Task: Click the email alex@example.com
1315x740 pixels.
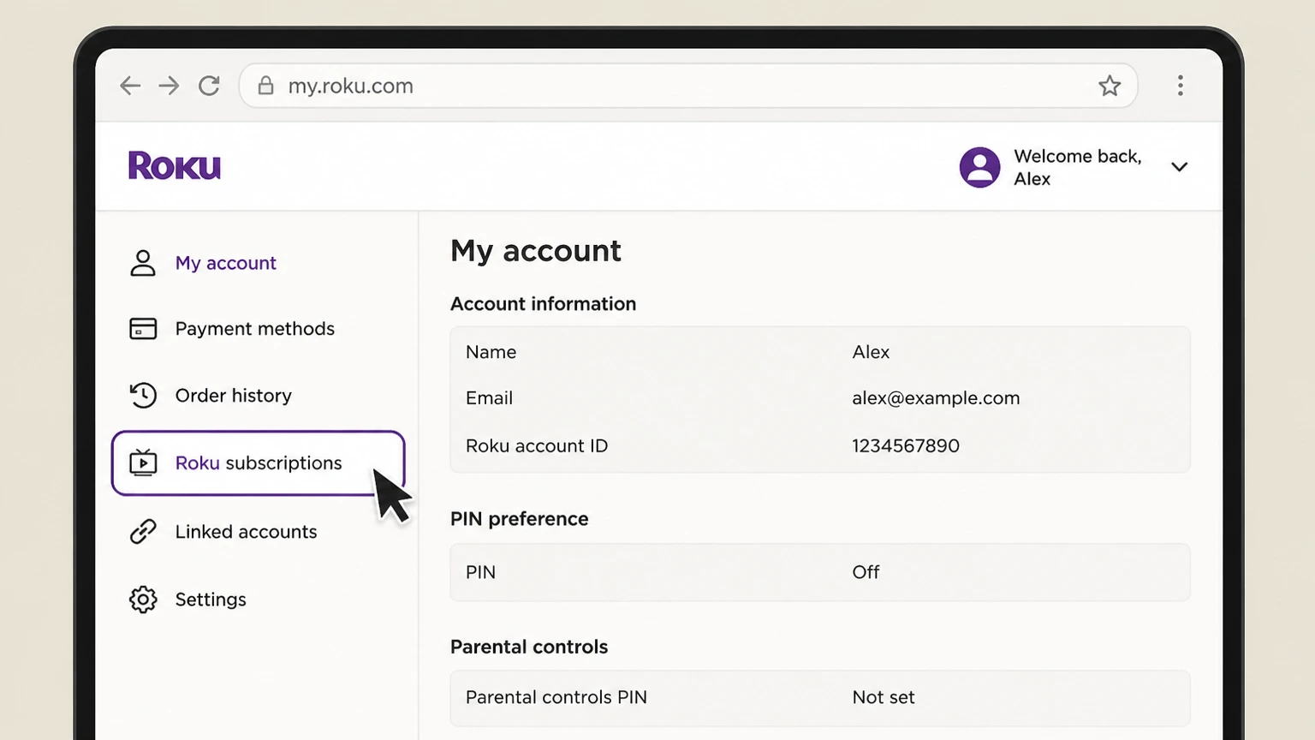Action: [x=936, y=398]
